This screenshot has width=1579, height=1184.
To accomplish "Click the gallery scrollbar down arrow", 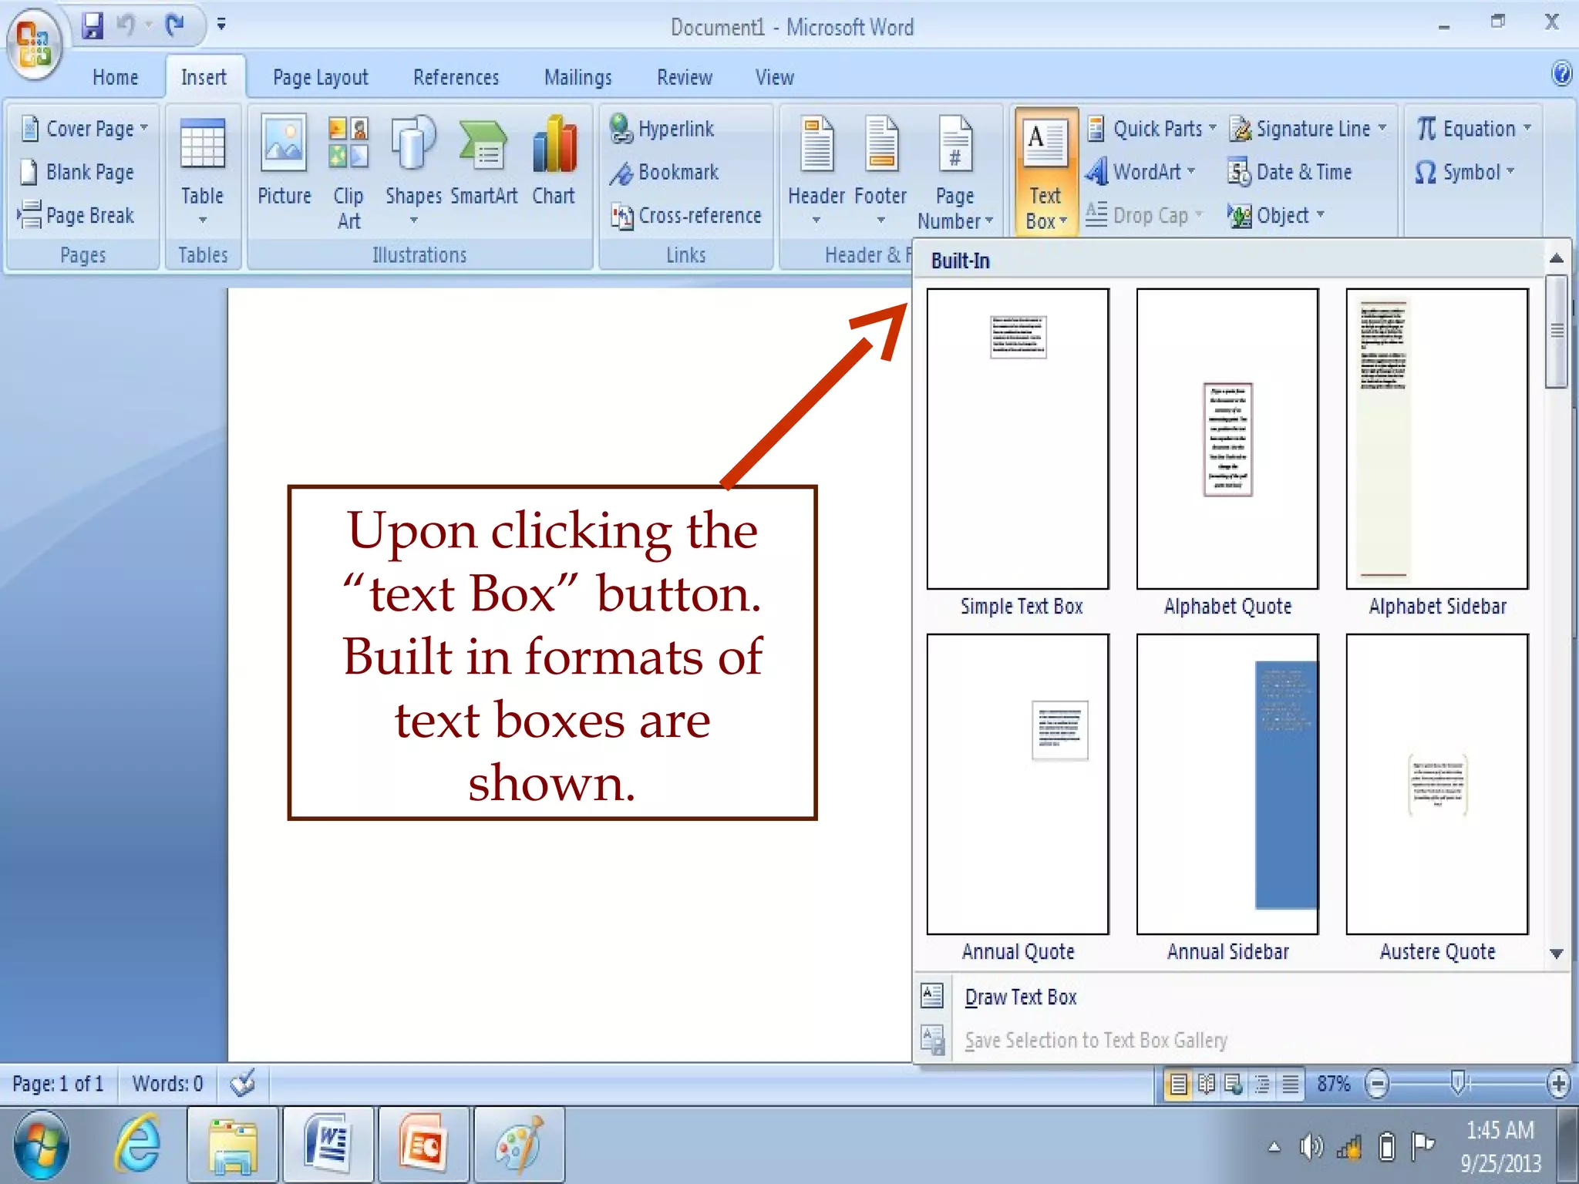I will click(1557, 954).
